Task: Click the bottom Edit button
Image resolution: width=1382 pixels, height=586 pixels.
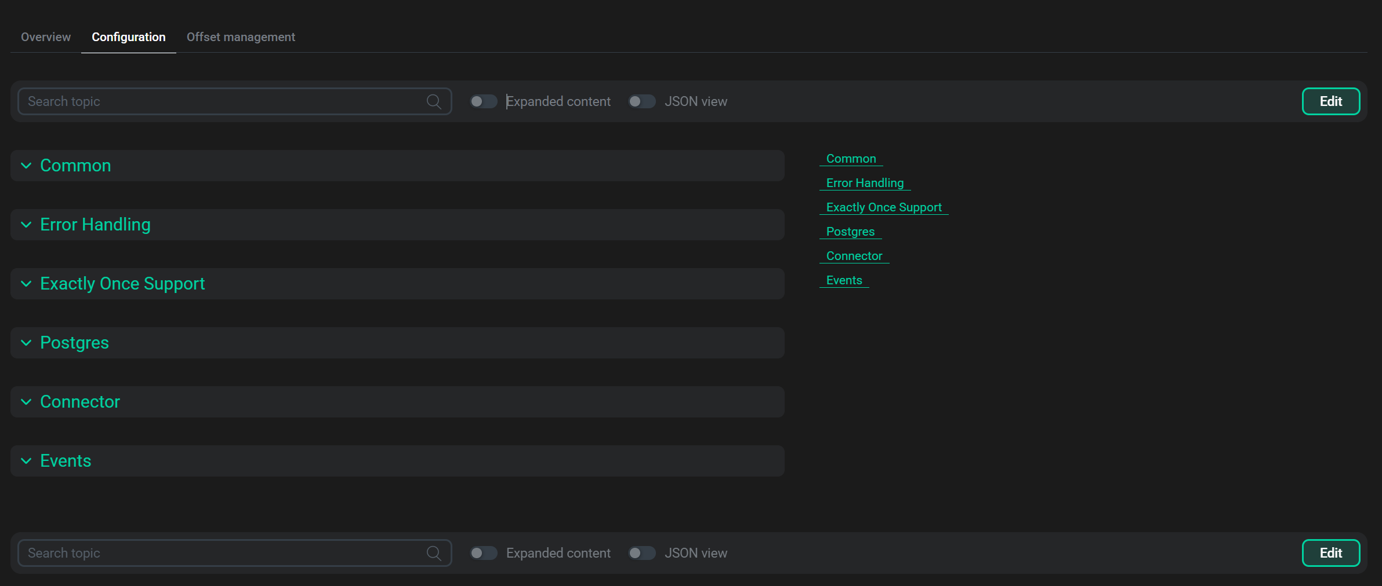Action: (x=1330, y=552)
